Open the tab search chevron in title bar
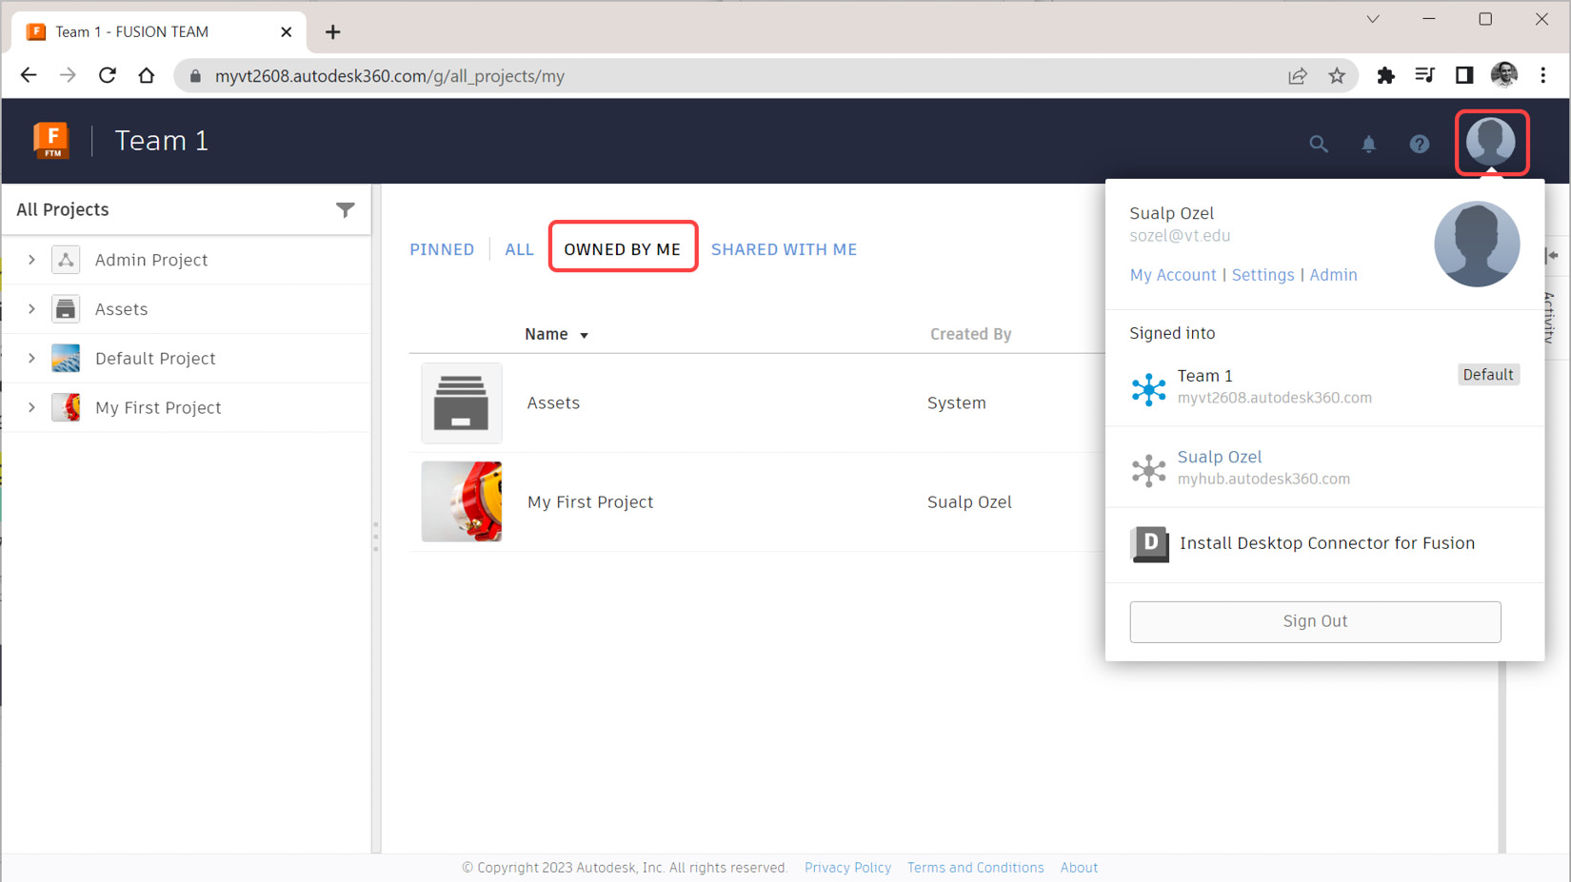1571x882 pixels. [x=1373, y=19]
